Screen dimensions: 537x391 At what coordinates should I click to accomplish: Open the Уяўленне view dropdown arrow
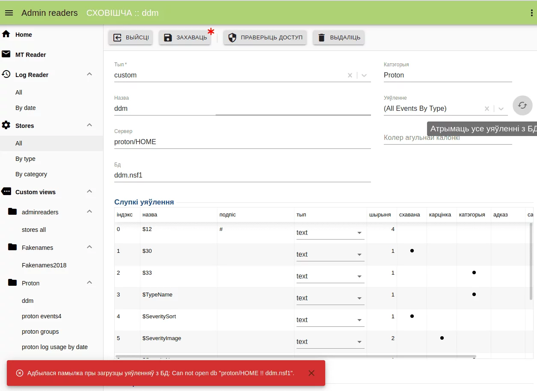501,109
